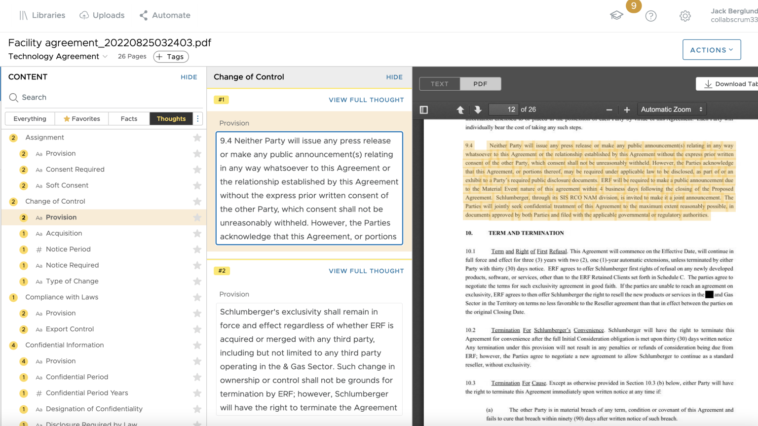Zoom into the PDF with the plus icon
Viewport: 758px width, 426px height.
[x=627, y=109]
